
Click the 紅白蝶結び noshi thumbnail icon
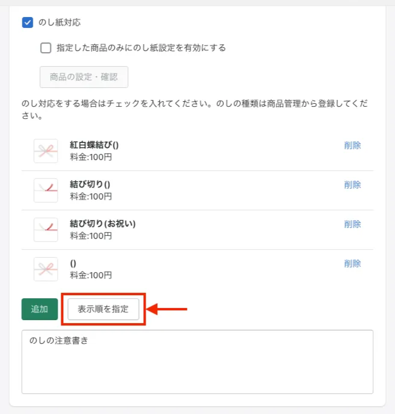tap(46, 151)
